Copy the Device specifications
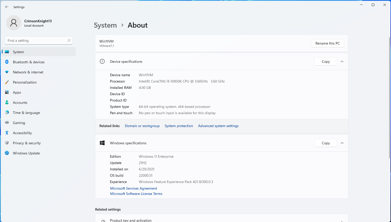391x222 pixels. coord(326,62)
